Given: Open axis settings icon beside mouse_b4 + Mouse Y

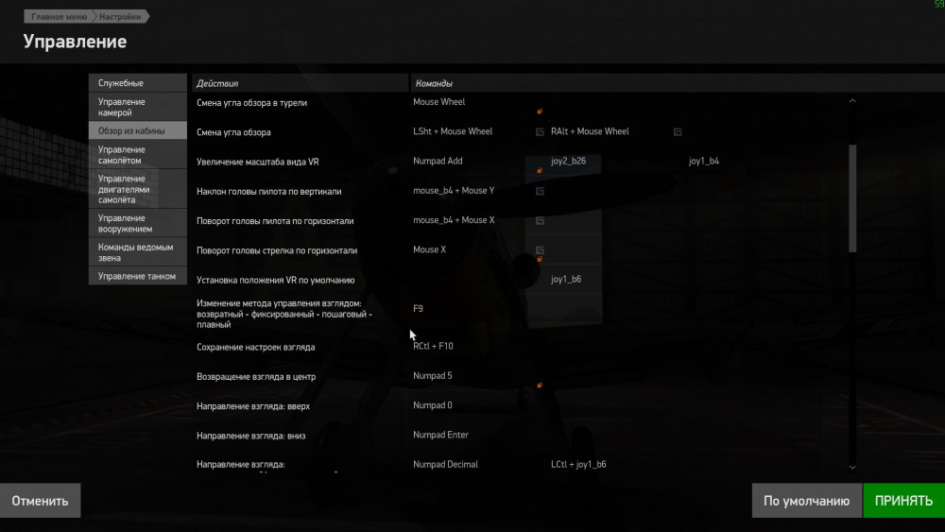Looking at the screenshot, I should pyautogui.click(x=540, y=191).
